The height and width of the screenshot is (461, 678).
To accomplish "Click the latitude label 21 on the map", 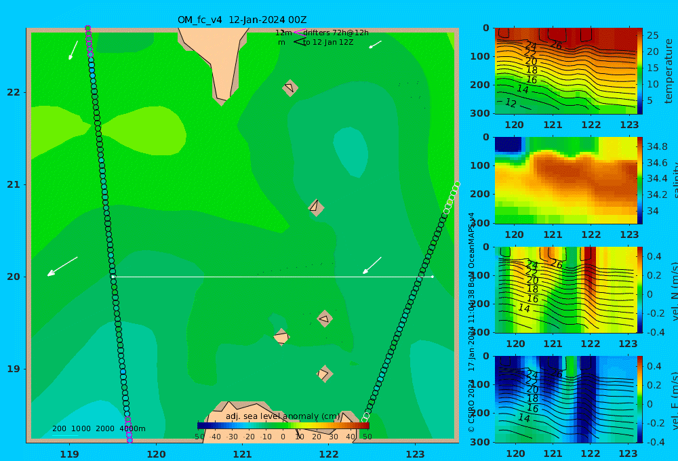I will [14, 184].
